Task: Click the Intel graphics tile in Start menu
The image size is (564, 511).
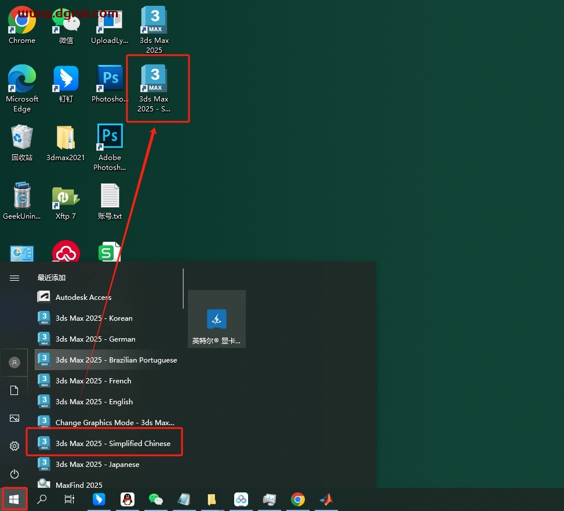Action: point(217,319)
